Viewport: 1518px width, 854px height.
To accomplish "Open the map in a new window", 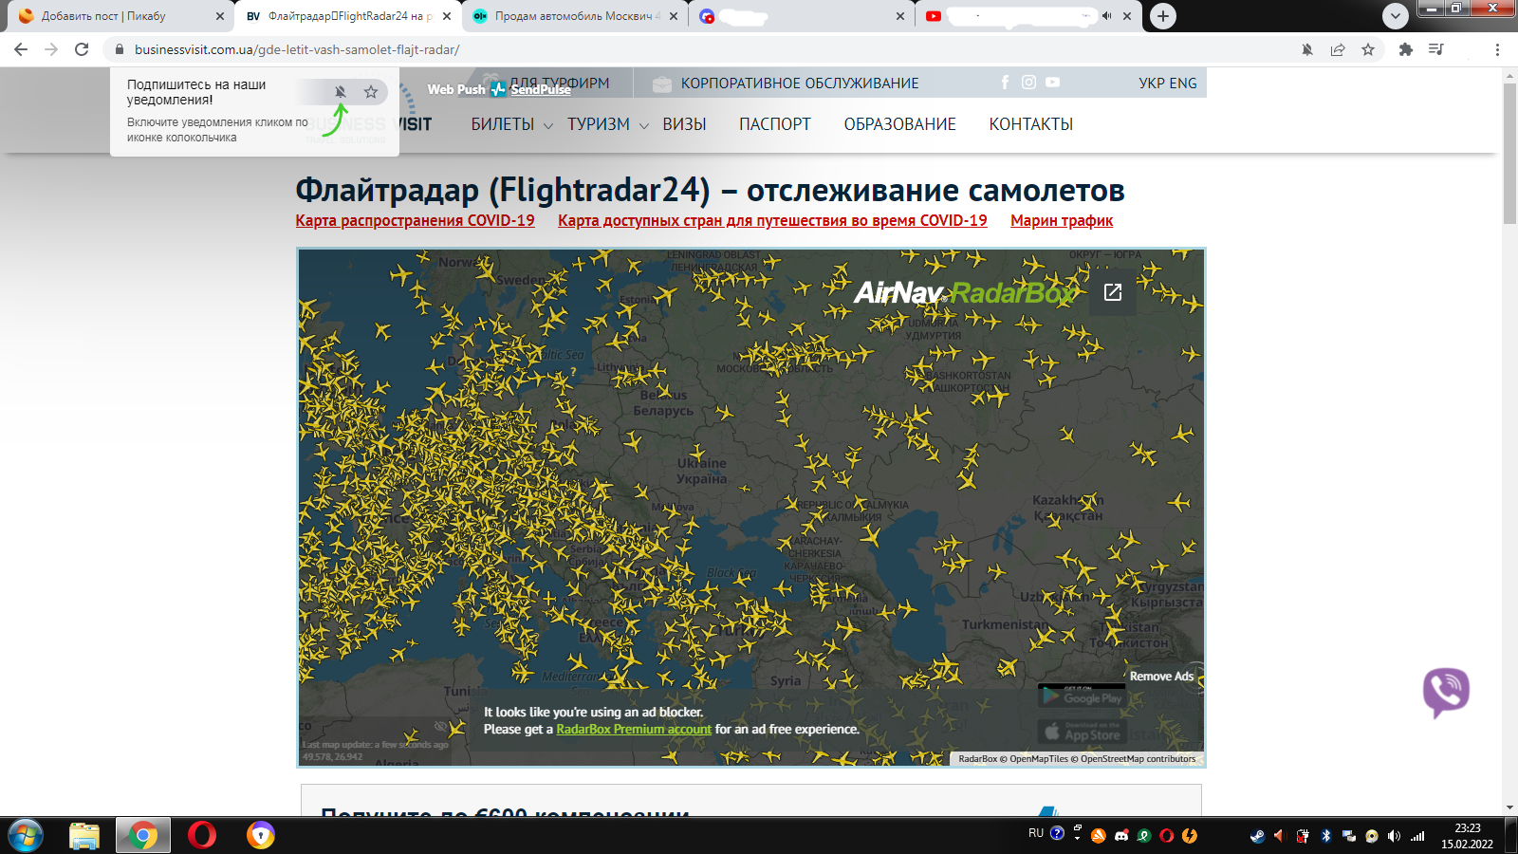I will tap(1113, 292).
